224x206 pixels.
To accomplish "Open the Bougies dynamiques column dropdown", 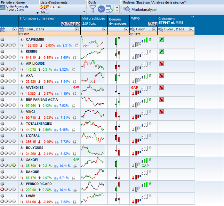I will click(126, 29).
